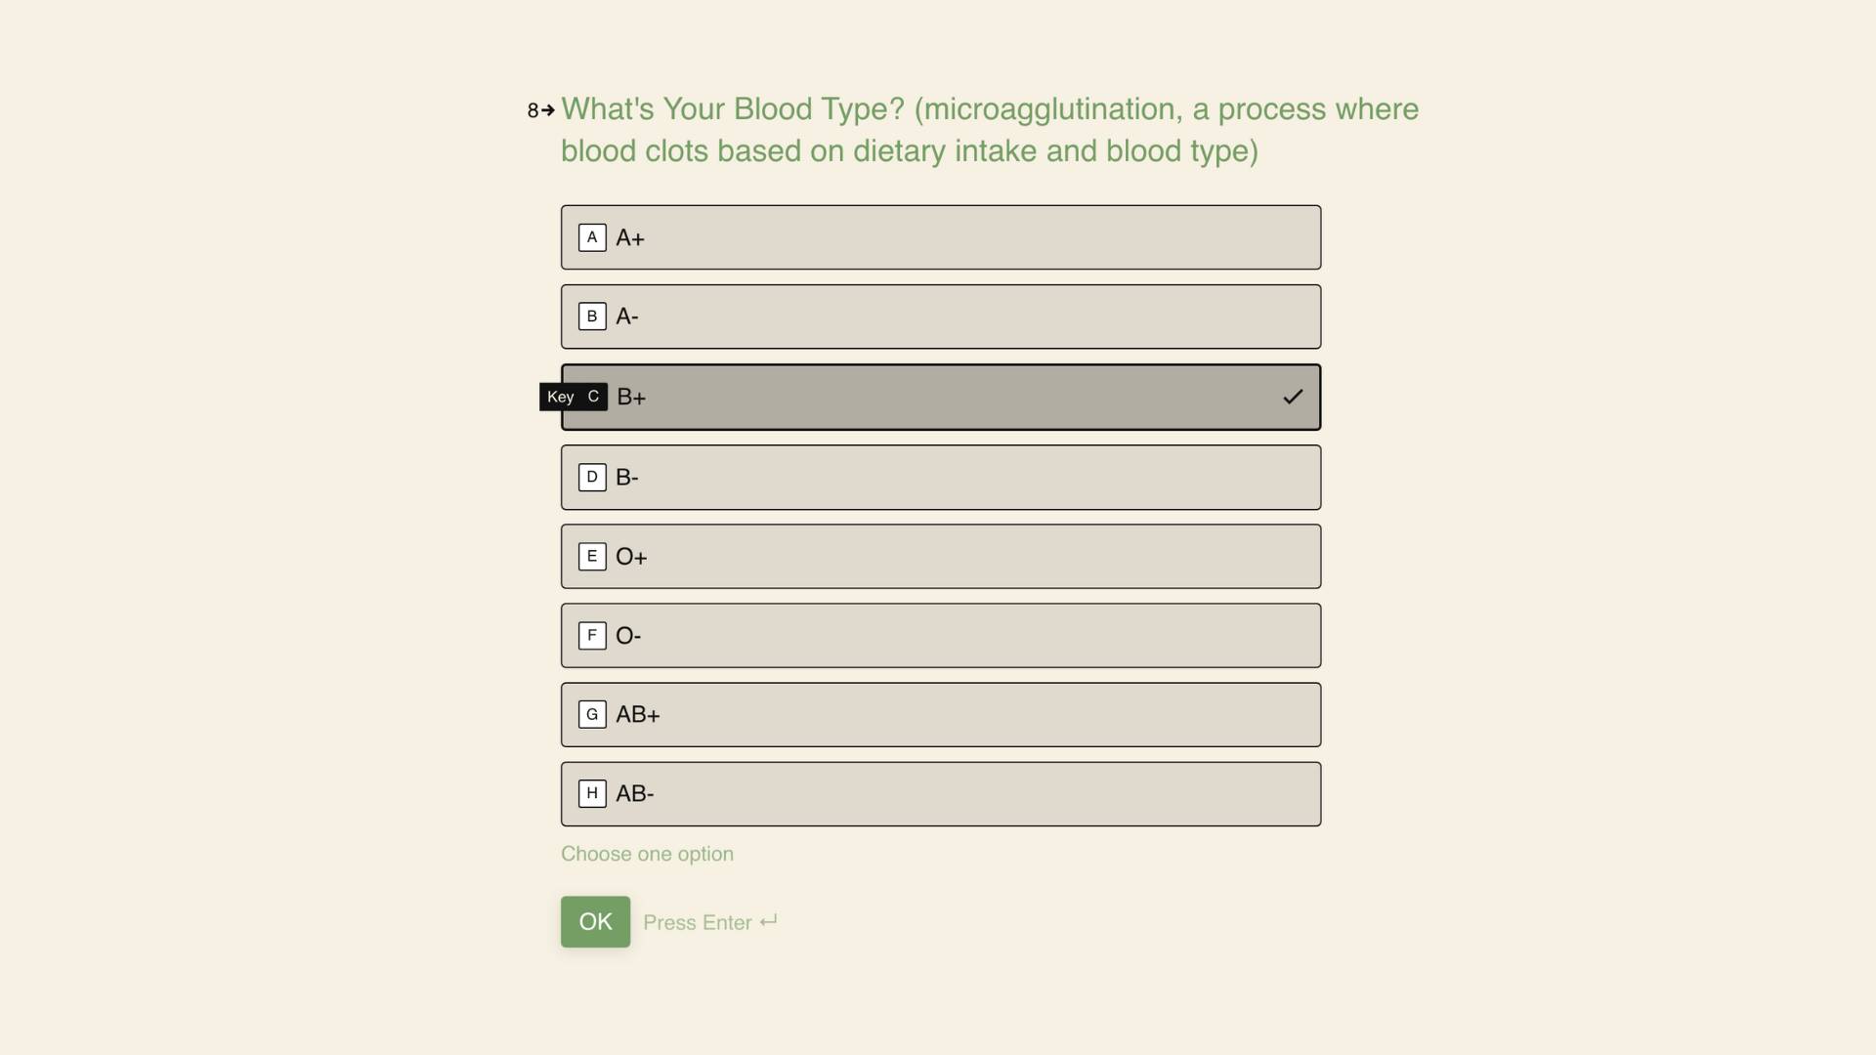Deselect the highlighted B+ option
1876x1055 pixels.
pos(940,397)
